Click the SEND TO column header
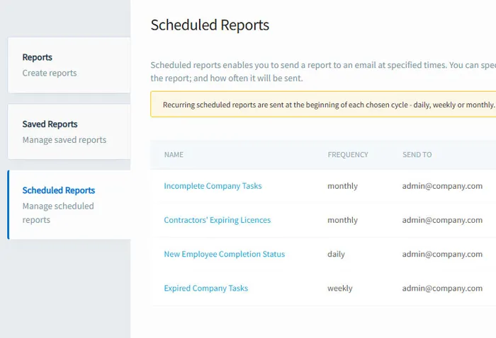 click(x=417, y=154)
